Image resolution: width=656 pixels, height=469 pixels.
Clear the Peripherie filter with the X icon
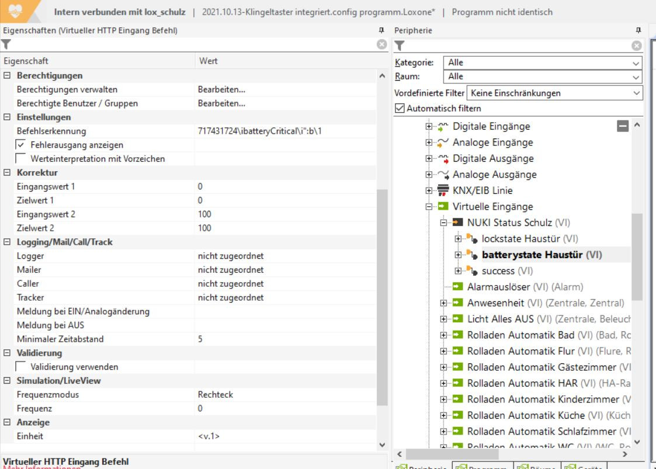pos(638,44)
